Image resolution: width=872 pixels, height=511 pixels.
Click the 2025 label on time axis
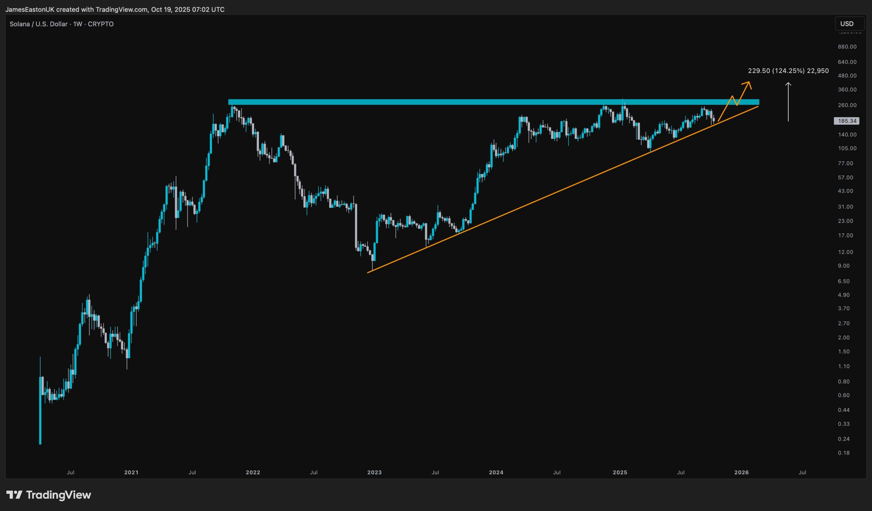(x=620, y=472)
